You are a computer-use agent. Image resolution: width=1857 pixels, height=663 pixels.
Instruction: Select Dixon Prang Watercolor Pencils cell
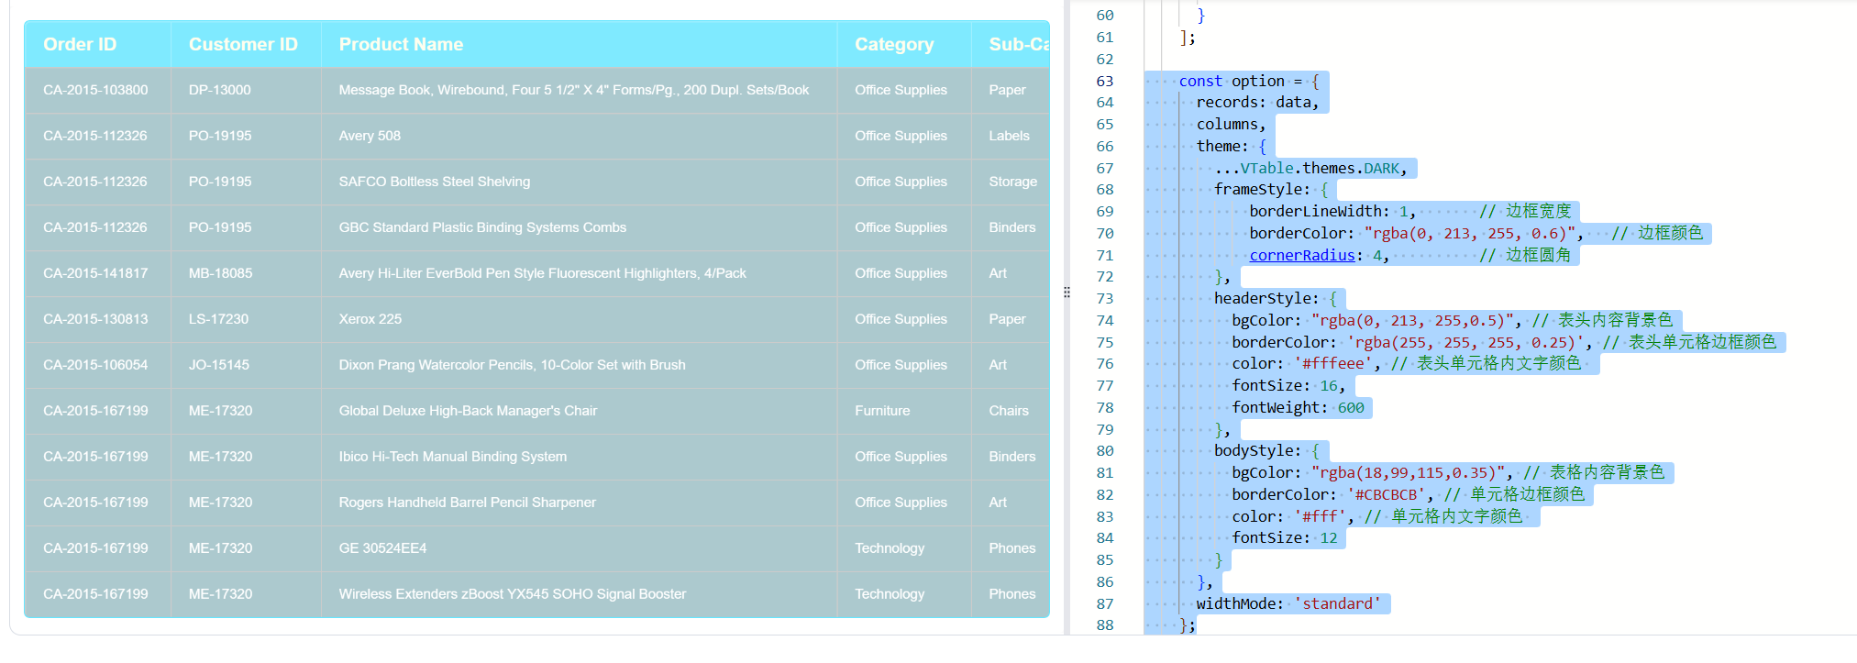point(579,365)
